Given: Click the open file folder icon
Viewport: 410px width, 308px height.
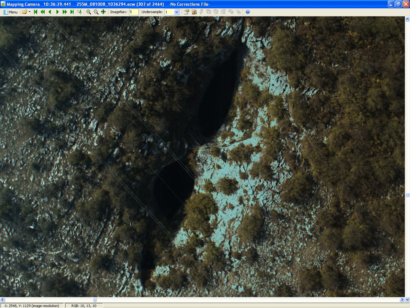Looking at the screenshot, I should pos(24,12).
